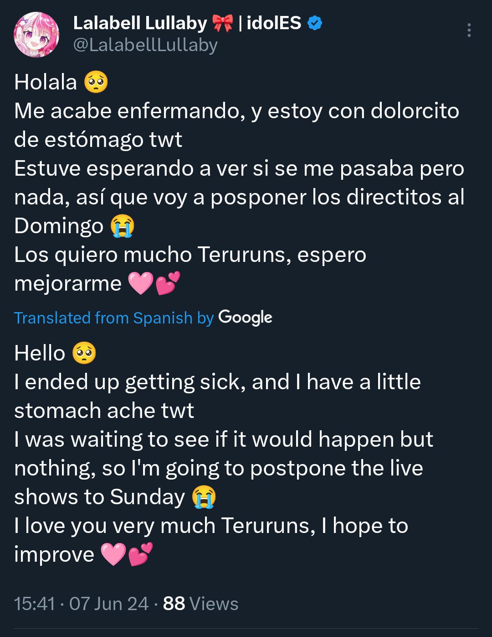
Task: Open the 15:41 timestamp link
Action: [35, 604]
